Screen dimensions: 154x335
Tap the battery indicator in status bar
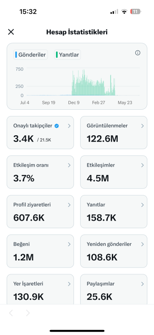click(x=136, y=12)
